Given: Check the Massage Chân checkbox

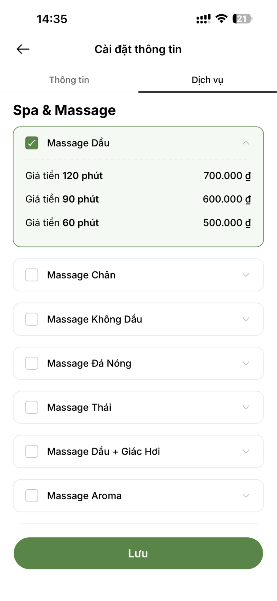Looking at the screenshot, I should (x=32, y=275).
